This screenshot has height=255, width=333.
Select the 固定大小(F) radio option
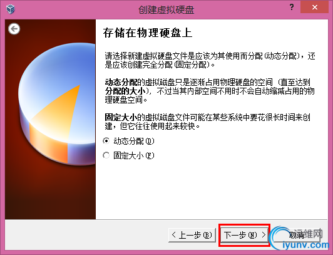tap(129, 155)
